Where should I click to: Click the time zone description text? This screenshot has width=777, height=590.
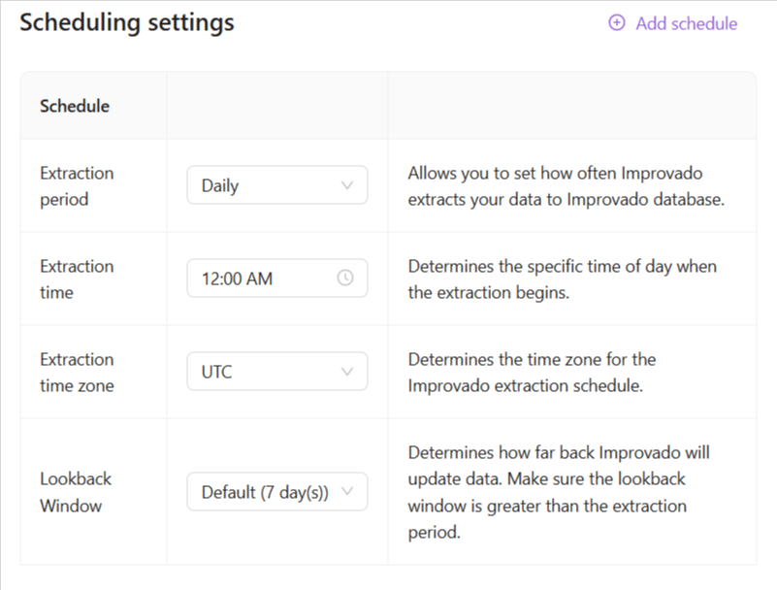(532, 372)
